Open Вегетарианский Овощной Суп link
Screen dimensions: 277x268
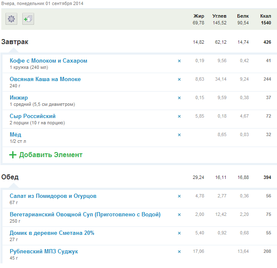85,214
